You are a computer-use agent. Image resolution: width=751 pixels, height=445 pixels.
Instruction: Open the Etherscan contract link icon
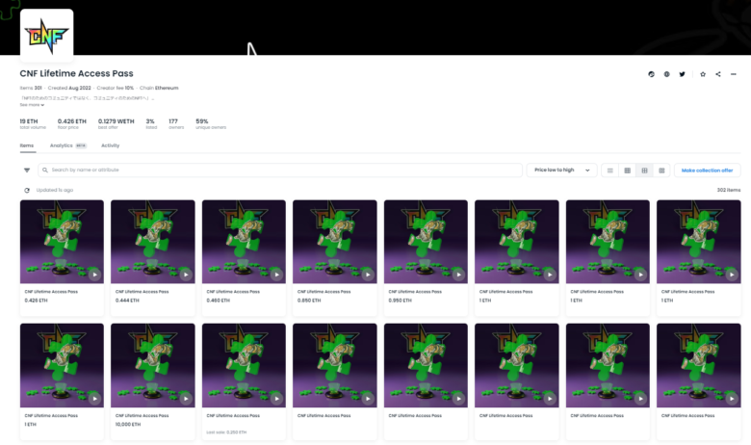(x=652, y=74)
